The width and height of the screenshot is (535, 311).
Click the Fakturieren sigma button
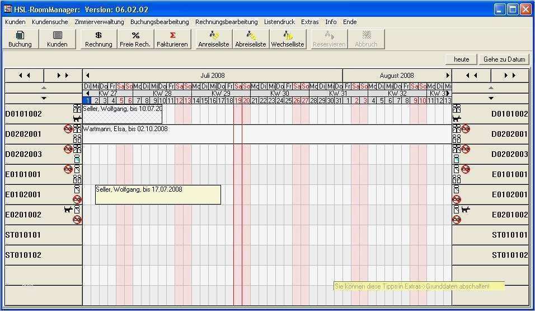[x=172, y=39]
